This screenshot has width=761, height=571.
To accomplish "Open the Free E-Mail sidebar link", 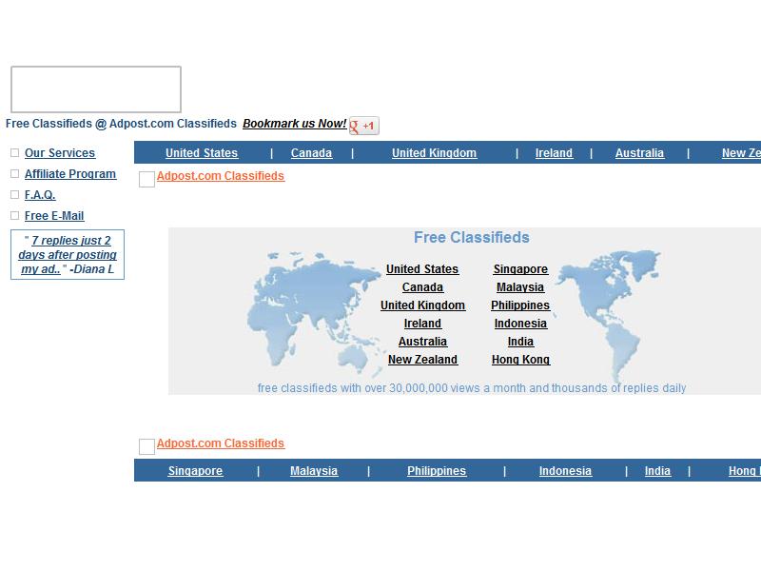I will (54, 216).
